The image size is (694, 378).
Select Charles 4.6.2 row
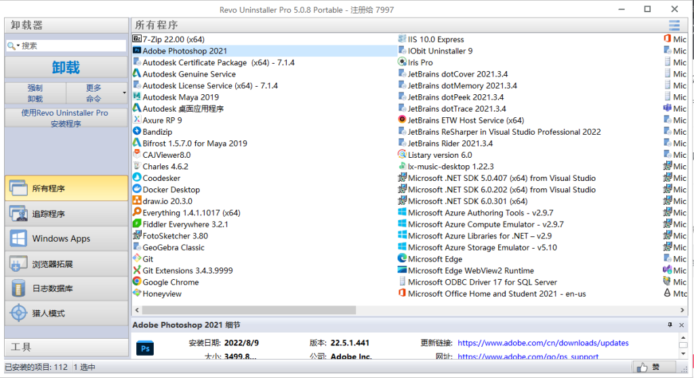[x=165, y=167]
